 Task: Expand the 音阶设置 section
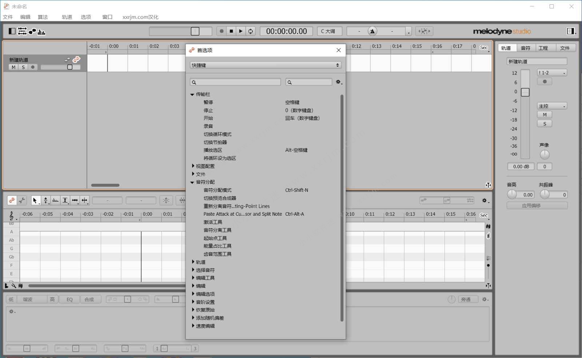pos(193,302)
